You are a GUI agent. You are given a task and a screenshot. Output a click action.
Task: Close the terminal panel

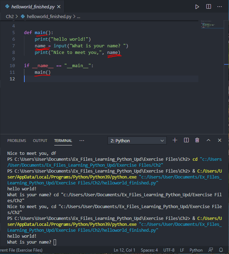[x=220, y=140]
